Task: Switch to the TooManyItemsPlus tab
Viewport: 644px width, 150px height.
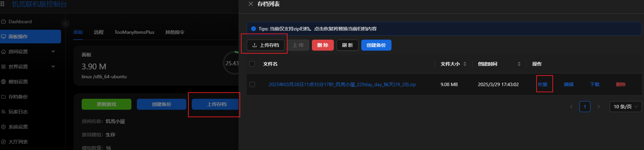Action: pos(134,32)
